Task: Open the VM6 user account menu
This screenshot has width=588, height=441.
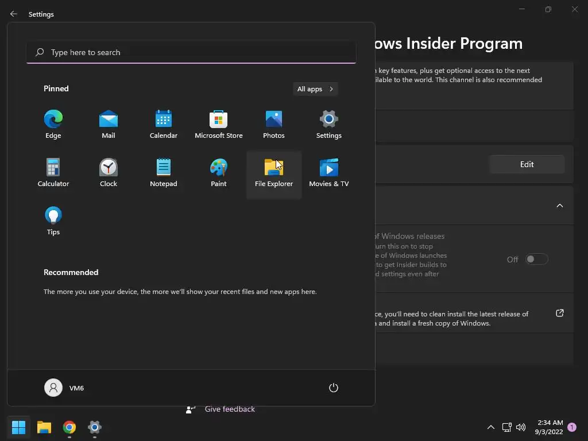Action: (x=64, y=388)
